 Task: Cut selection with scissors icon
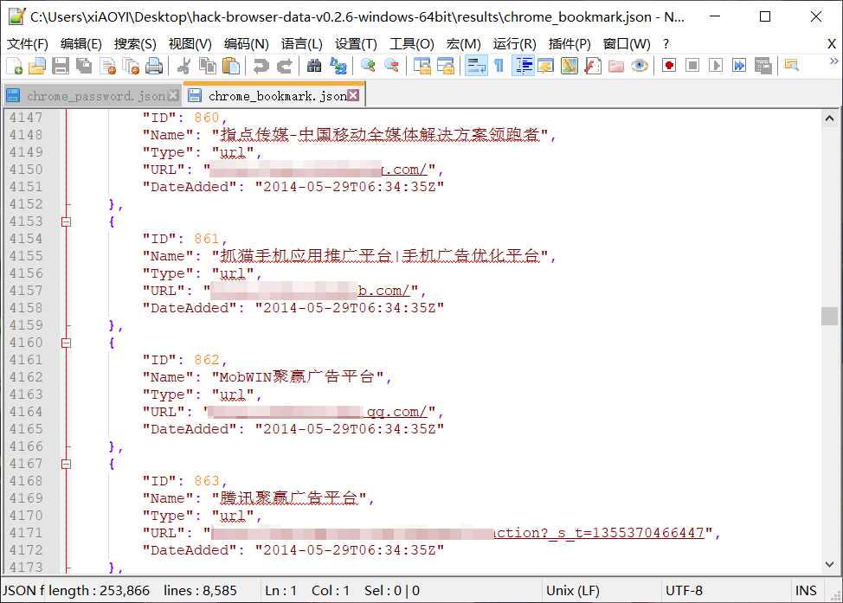click(x=183, y=66)
